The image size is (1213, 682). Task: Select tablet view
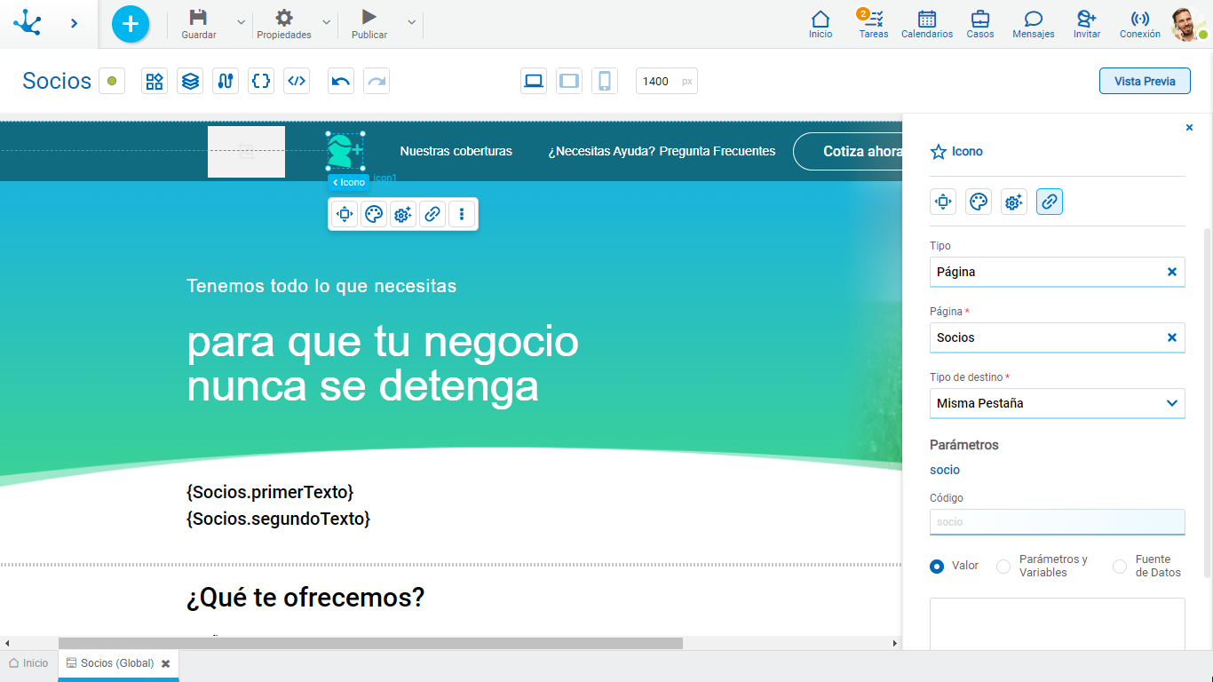(x=569, y=81)
